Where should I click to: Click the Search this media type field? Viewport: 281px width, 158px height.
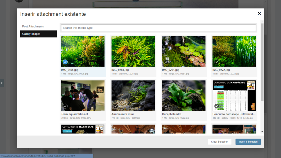pyautogui.click(x=158, y=28)
